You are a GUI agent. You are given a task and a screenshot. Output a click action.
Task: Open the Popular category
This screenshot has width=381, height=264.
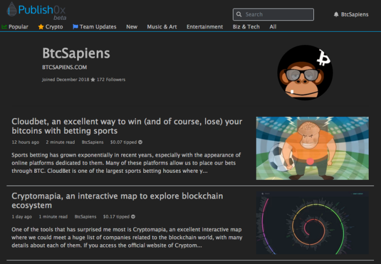pos(18,27)
